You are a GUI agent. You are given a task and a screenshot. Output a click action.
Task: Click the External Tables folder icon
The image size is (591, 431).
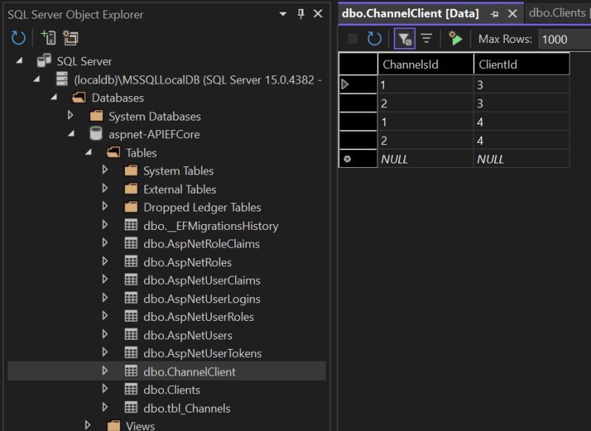coord(131,189)
